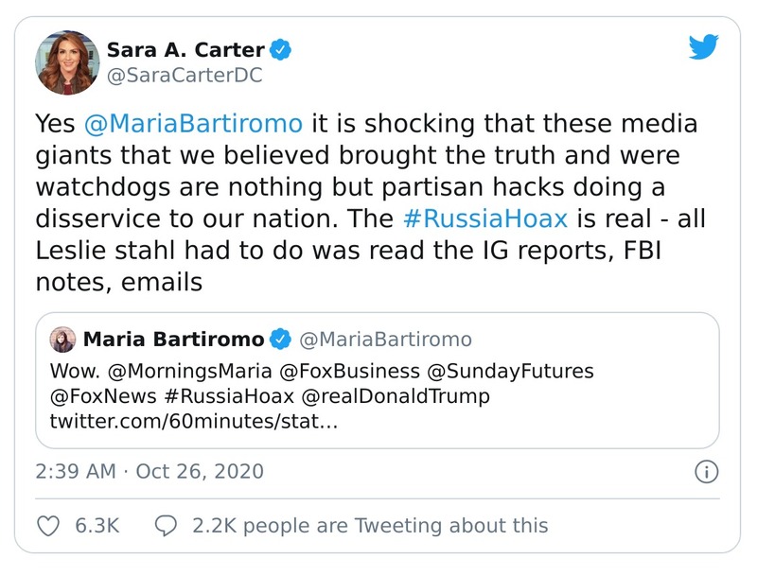Click the reply speech bubble icon
This screenshot has height=576, width=757.
point(167,526)
